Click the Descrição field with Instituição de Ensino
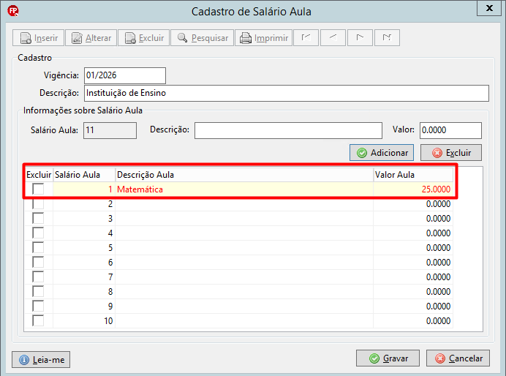The width and height of the screenshot is (506, 376). (x=287, y=94)
